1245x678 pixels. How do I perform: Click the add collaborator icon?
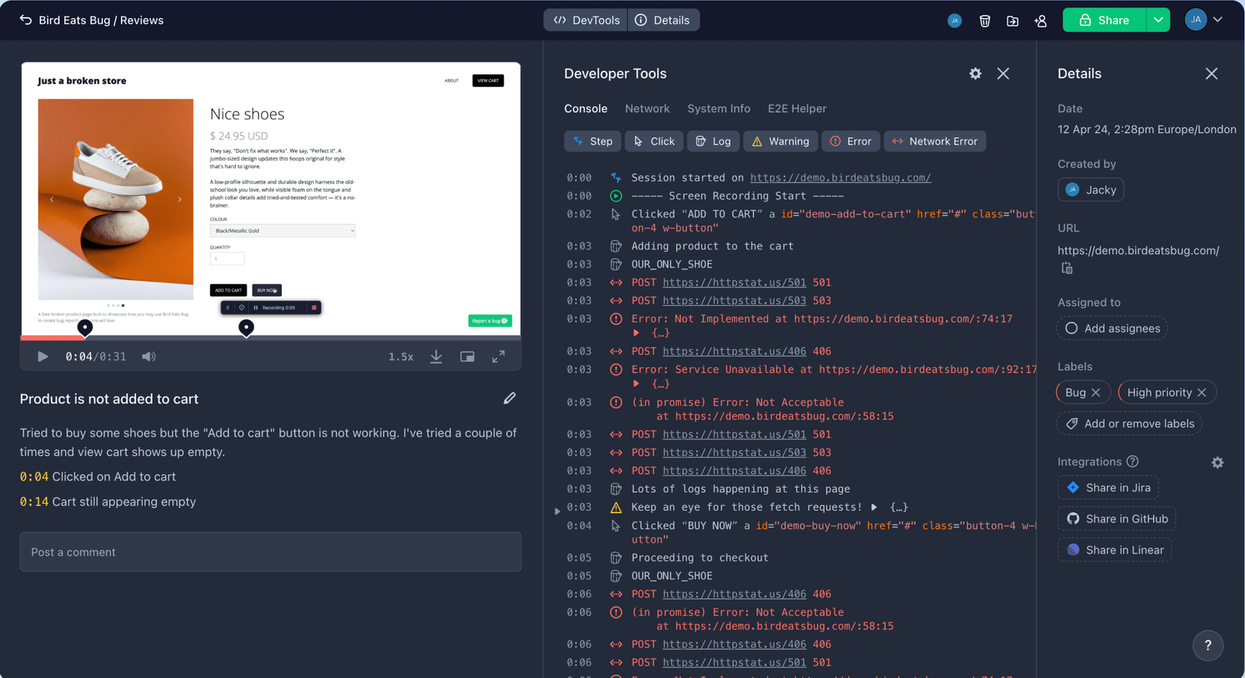[x=1041, y=21]
